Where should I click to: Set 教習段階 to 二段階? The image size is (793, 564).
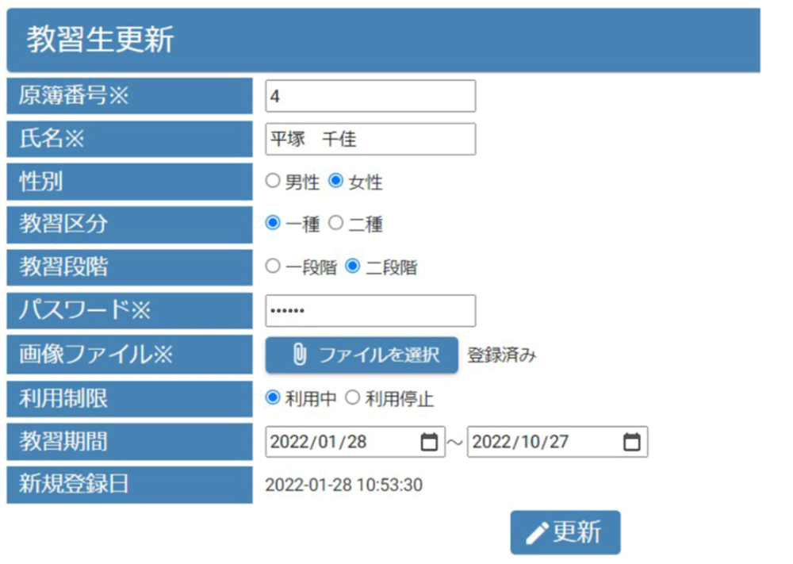(x=353, y=267)
